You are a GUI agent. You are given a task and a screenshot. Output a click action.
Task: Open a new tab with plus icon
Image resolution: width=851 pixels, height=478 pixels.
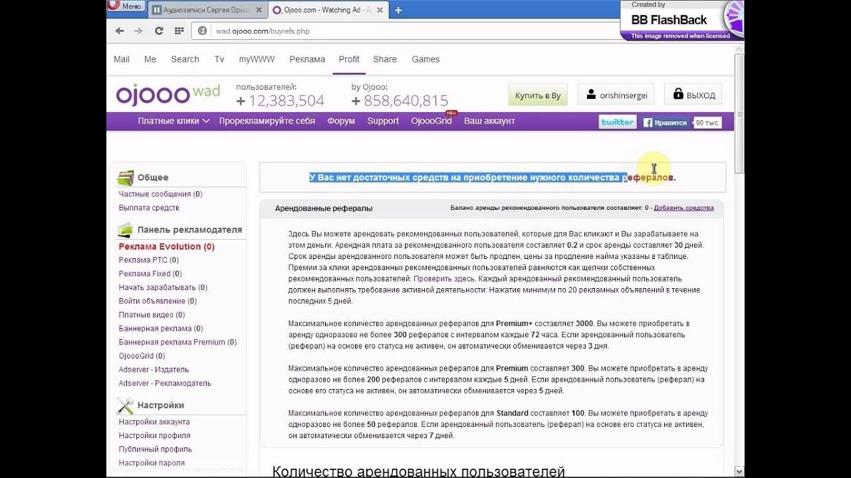tap(398, 10)
